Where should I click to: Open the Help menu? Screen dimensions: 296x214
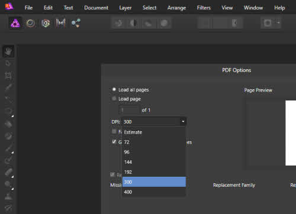click(x=279, y=8)
